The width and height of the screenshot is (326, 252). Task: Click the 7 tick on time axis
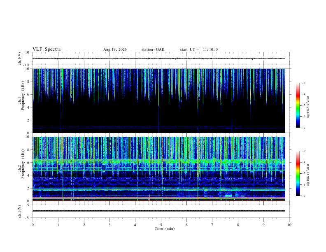(x=212, y=225)
